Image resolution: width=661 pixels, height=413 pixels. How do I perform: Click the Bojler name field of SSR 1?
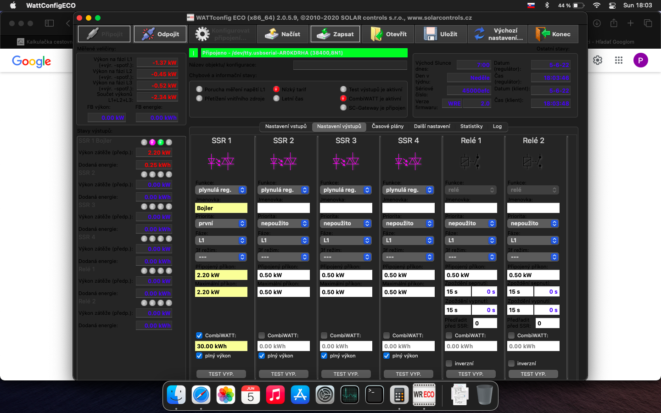pyautogui.click(x=221, y=208)
